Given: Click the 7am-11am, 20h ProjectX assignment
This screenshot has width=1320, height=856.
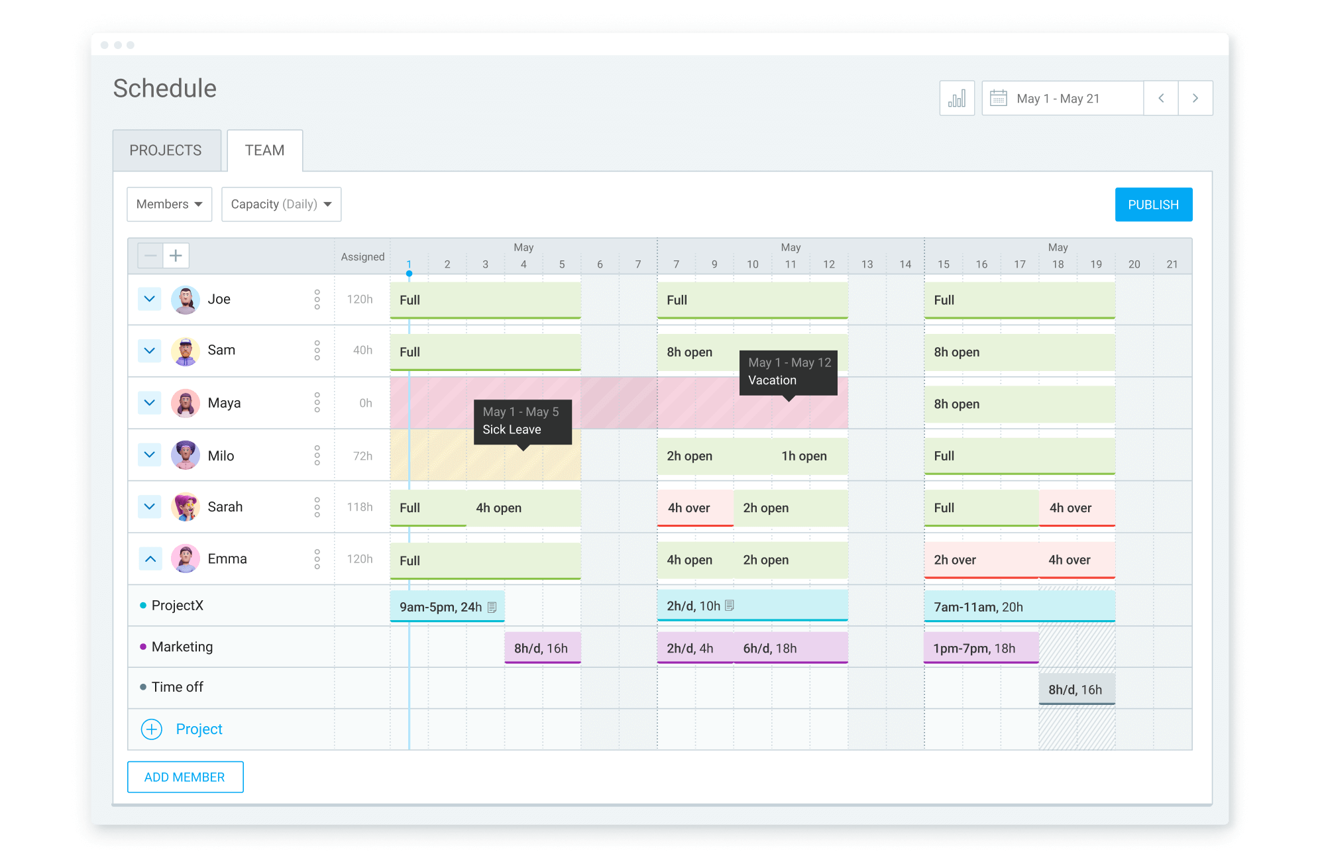Looking at the screenshot, I should (x=1020, y=606).
